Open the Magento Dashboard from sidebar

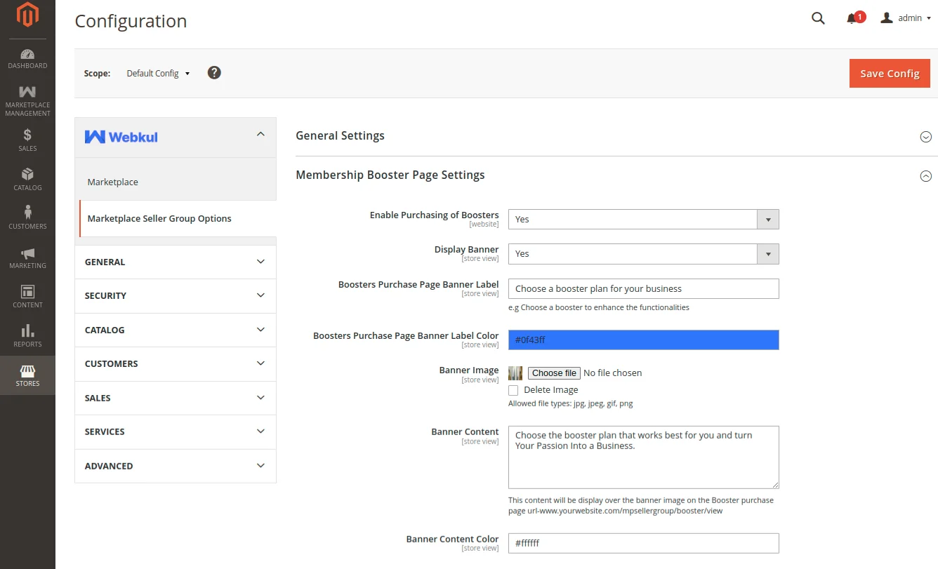click(27, 60)
